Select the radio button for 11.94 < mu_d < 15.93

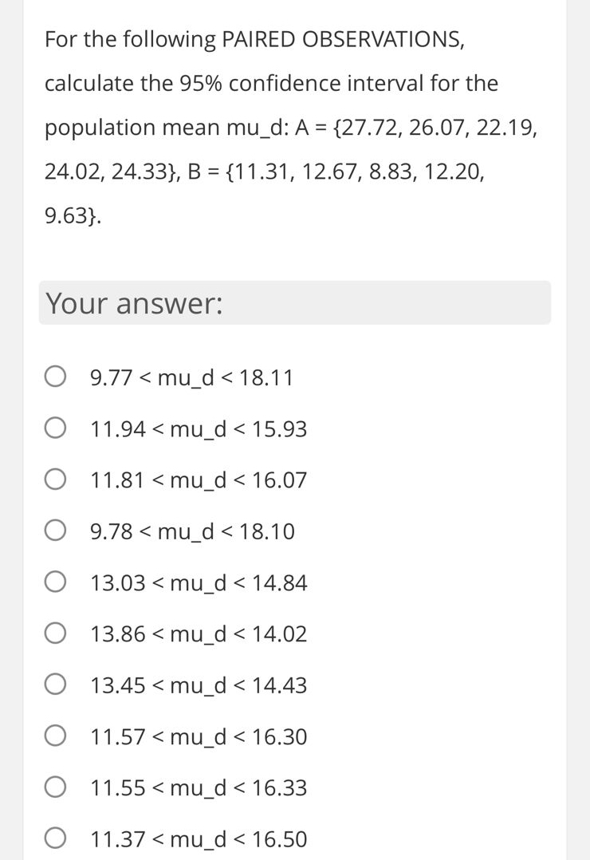(55, 427)
